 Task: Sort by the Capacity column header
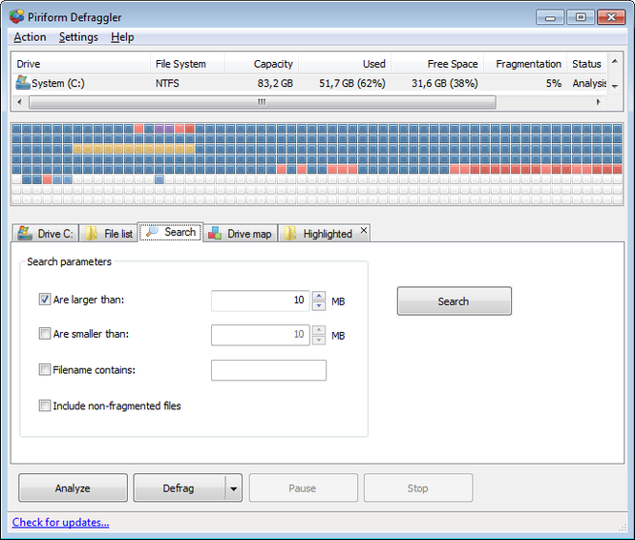(262, 64)
